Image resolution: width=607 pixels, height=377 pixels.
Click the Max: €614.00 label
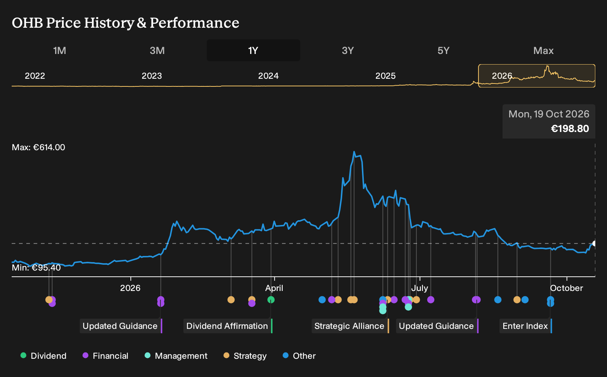click(x=39, y=147)
